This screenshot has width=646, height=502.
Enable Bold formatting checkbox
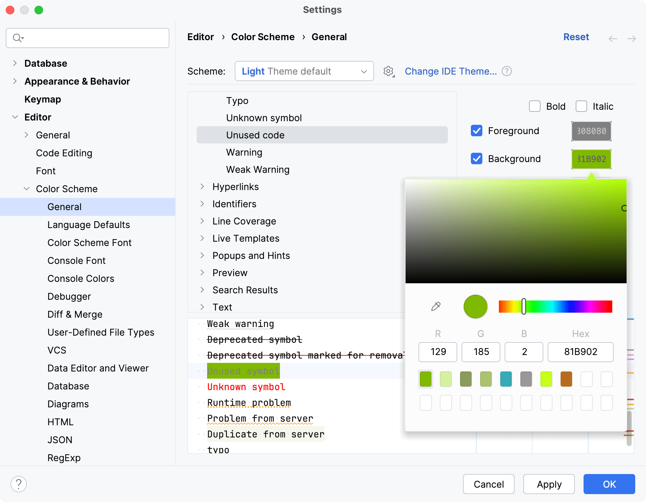[x=535, y=106]
